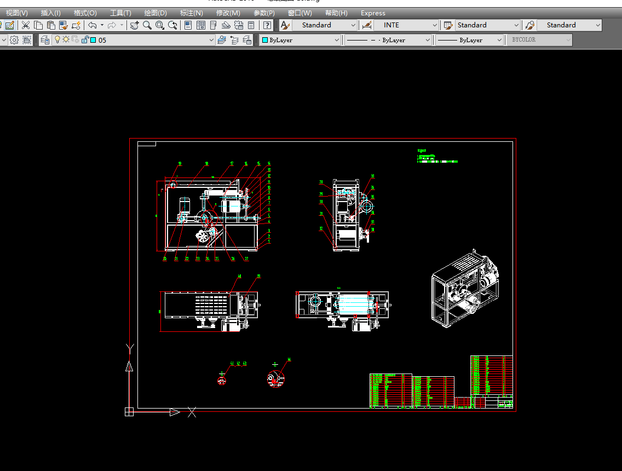The image size is (622, 471).
Task: Toggle layer 05 viewport freeze icon
Action: coord(76,39)
